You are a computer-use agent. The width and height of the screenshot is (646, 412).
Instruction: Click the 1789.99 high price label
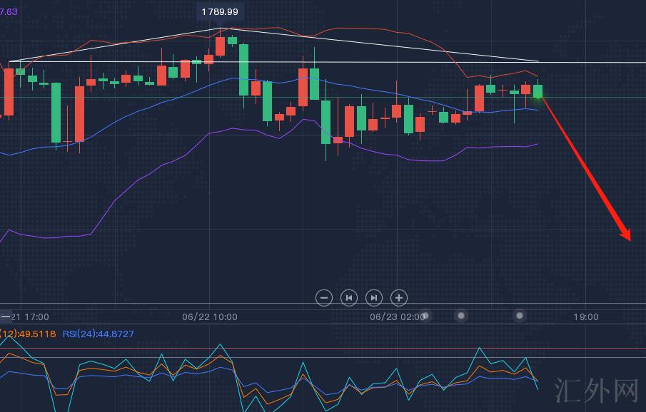click(221, 11)
